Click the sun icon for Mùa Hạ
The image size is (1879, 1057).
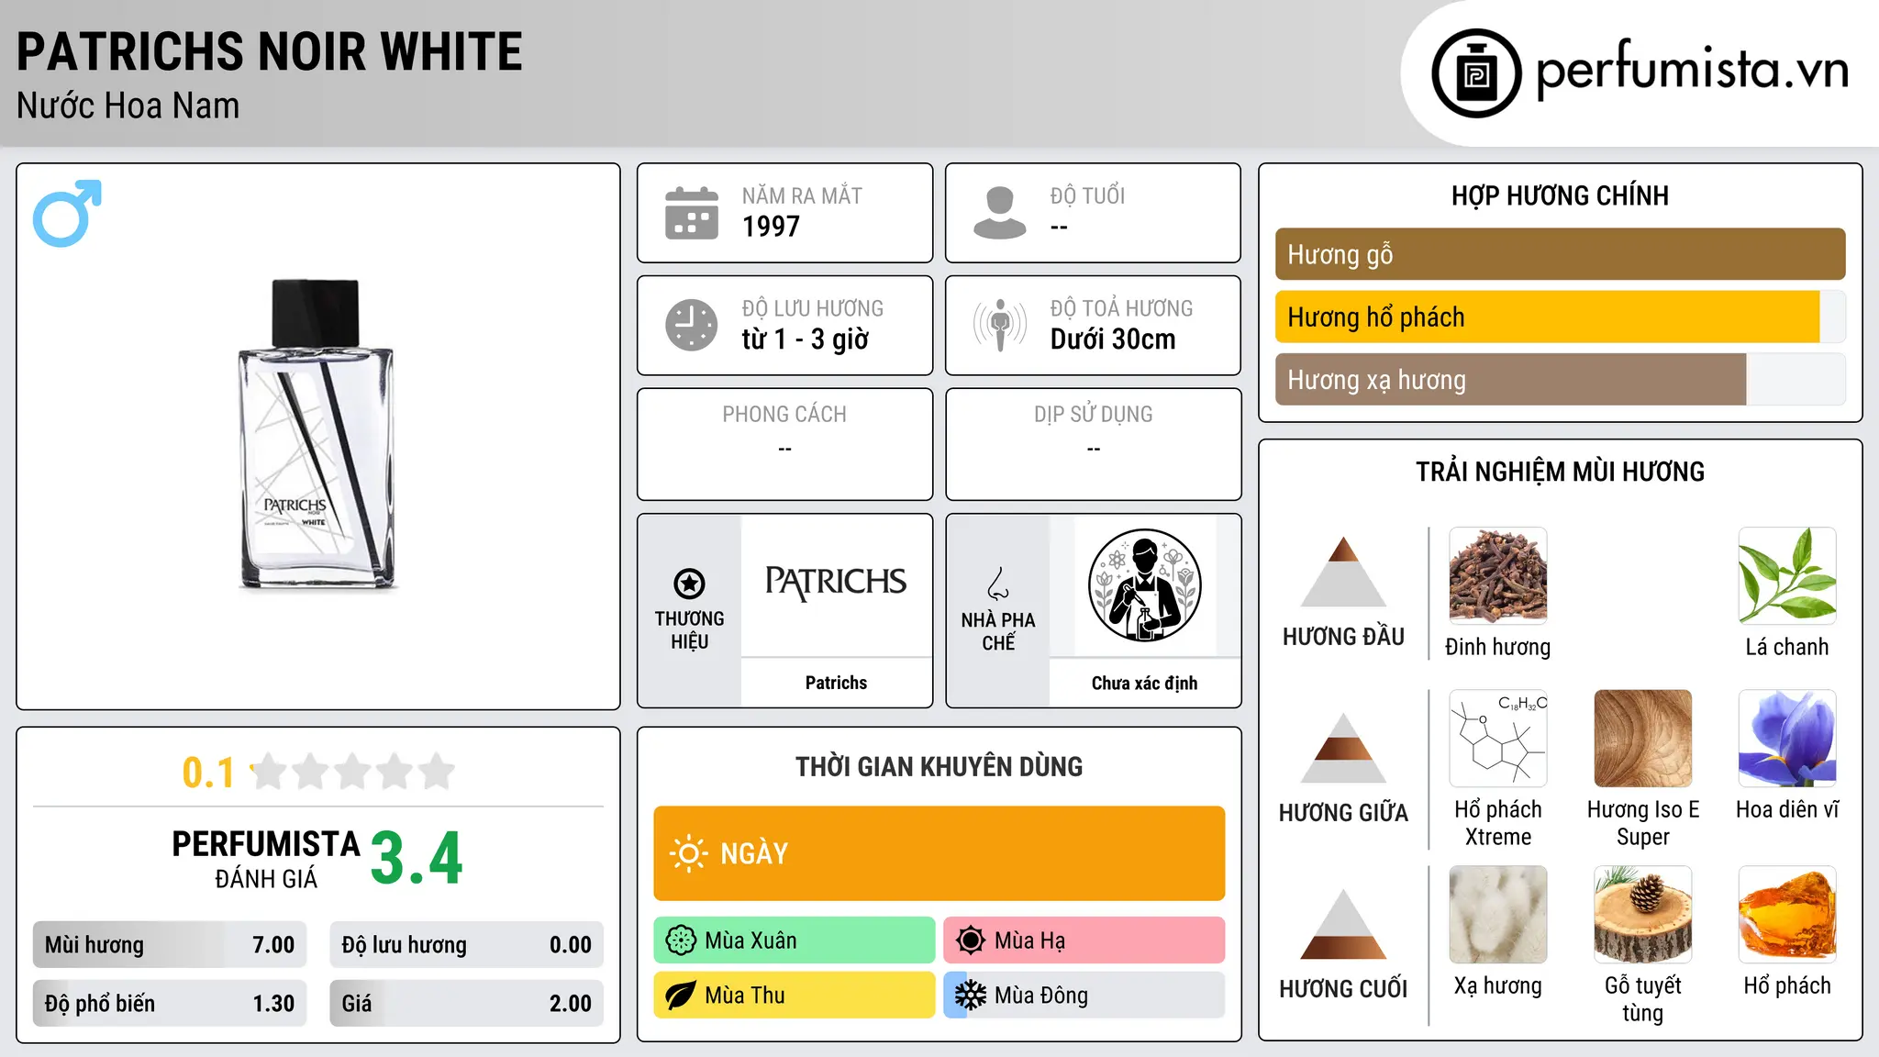[x=970, y=940]
